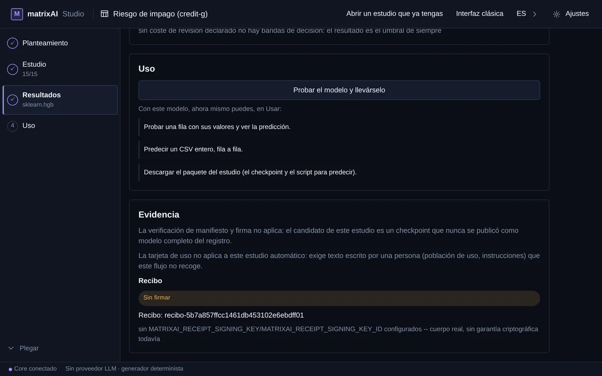Go to the Planteamiento step
This screenshot has height=376, width=602.
(x=60, y=43)
